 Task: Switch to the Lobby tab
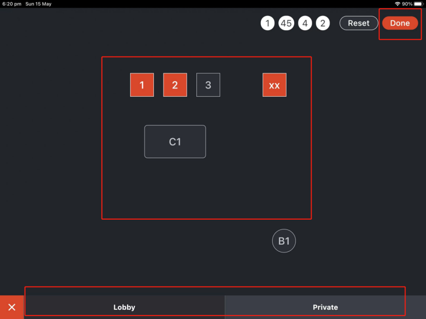[x=124, y=307]
